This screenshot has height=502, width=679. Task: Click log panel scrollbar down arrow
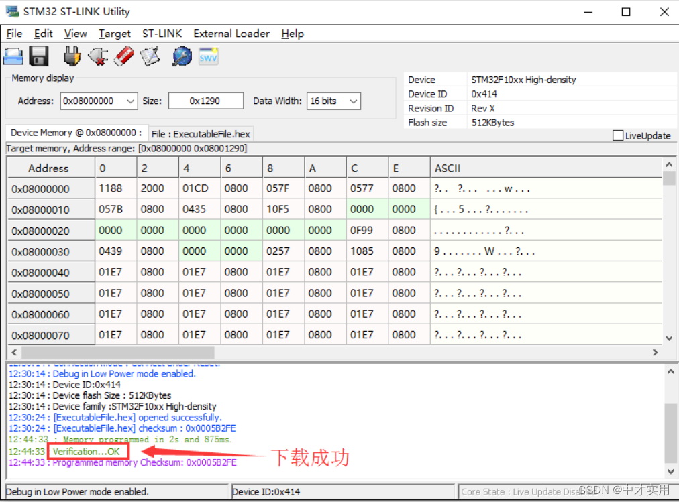[x=671, y=472]
